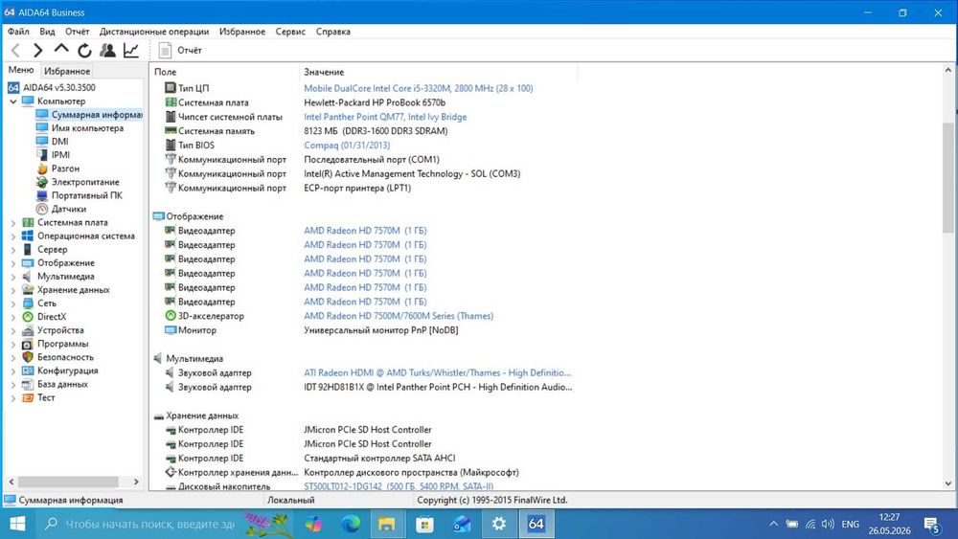Go forward with the right arrow toolbar icon

point(38,51)
